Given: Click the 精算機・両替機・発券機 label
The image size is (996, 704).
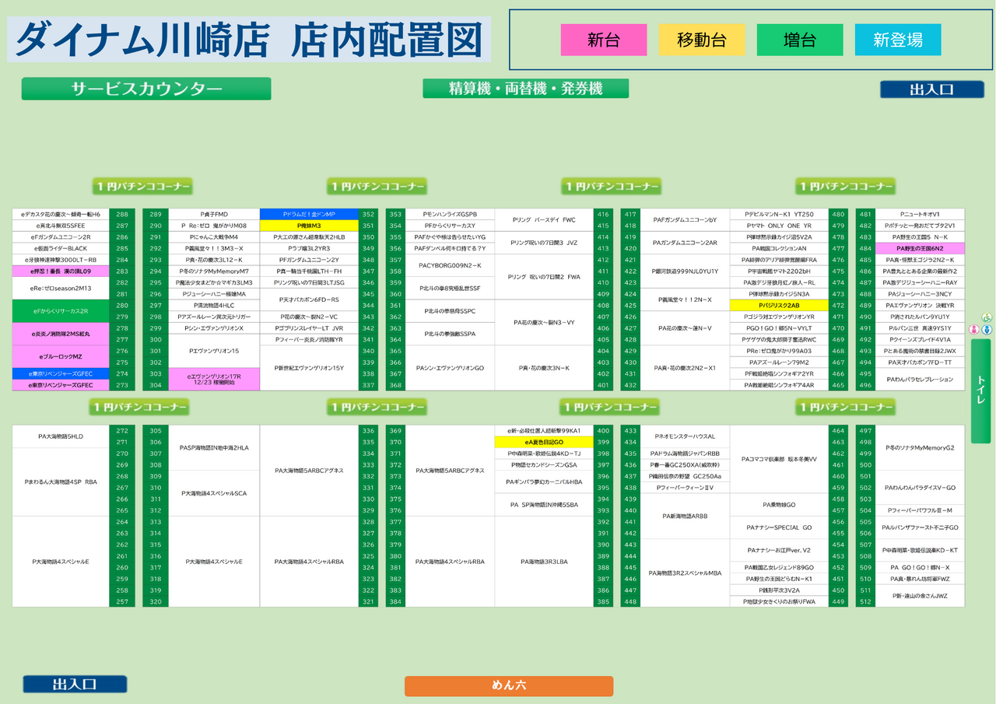Looking at the screenshot, I should coord(525,89).
